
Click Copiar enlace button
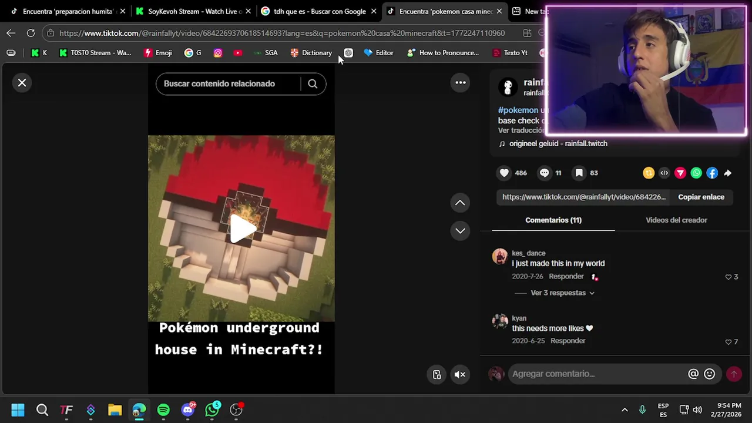[x=701, y=197]
